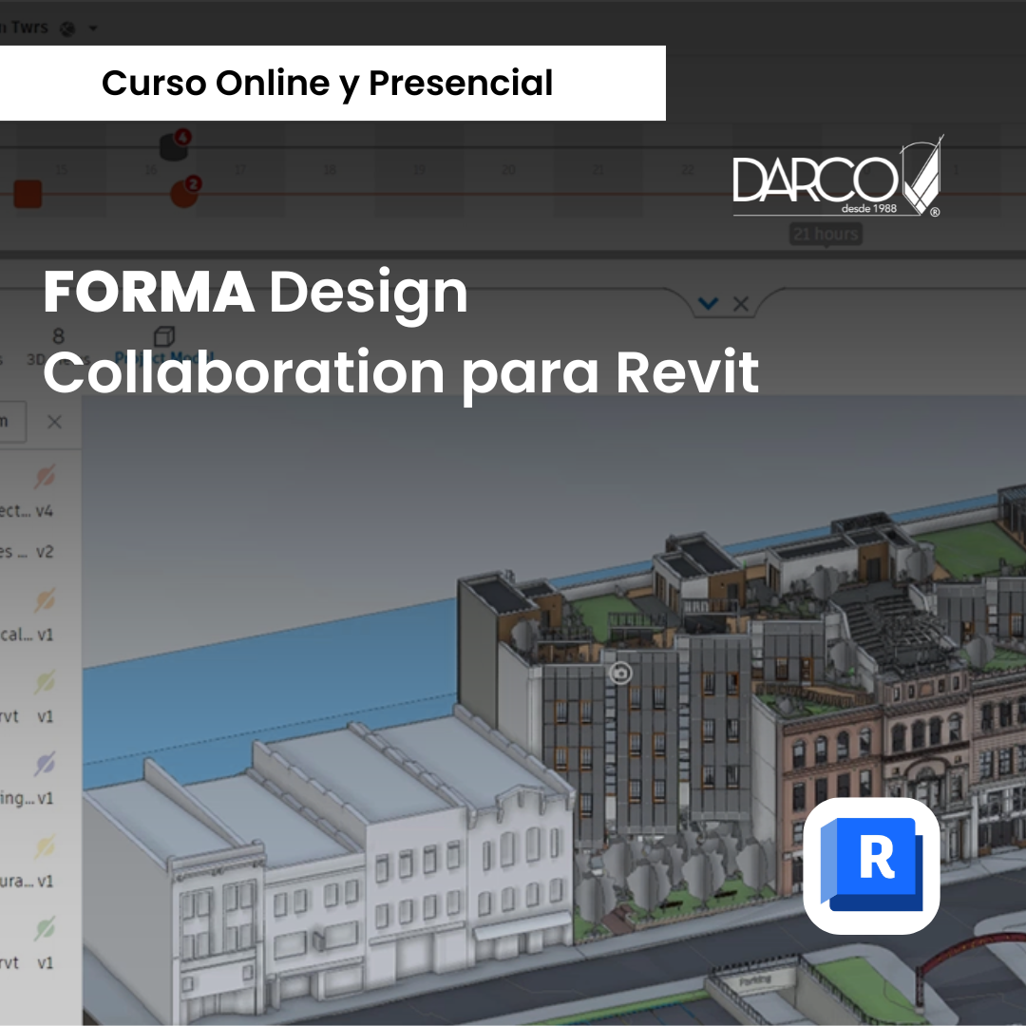Screen dimensions: 1026x1026
Task: Click the Revit logo icon
Action: 871,865
